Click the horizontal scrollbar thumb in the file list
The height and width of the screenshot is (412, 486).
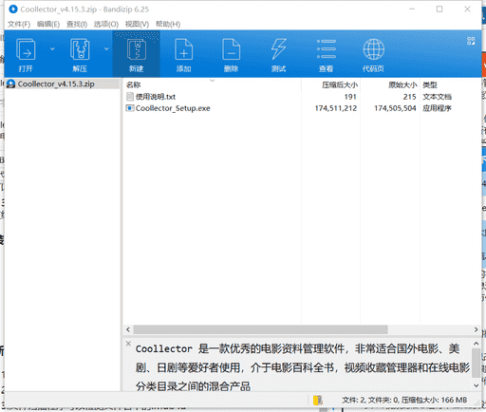coord(260,329)
